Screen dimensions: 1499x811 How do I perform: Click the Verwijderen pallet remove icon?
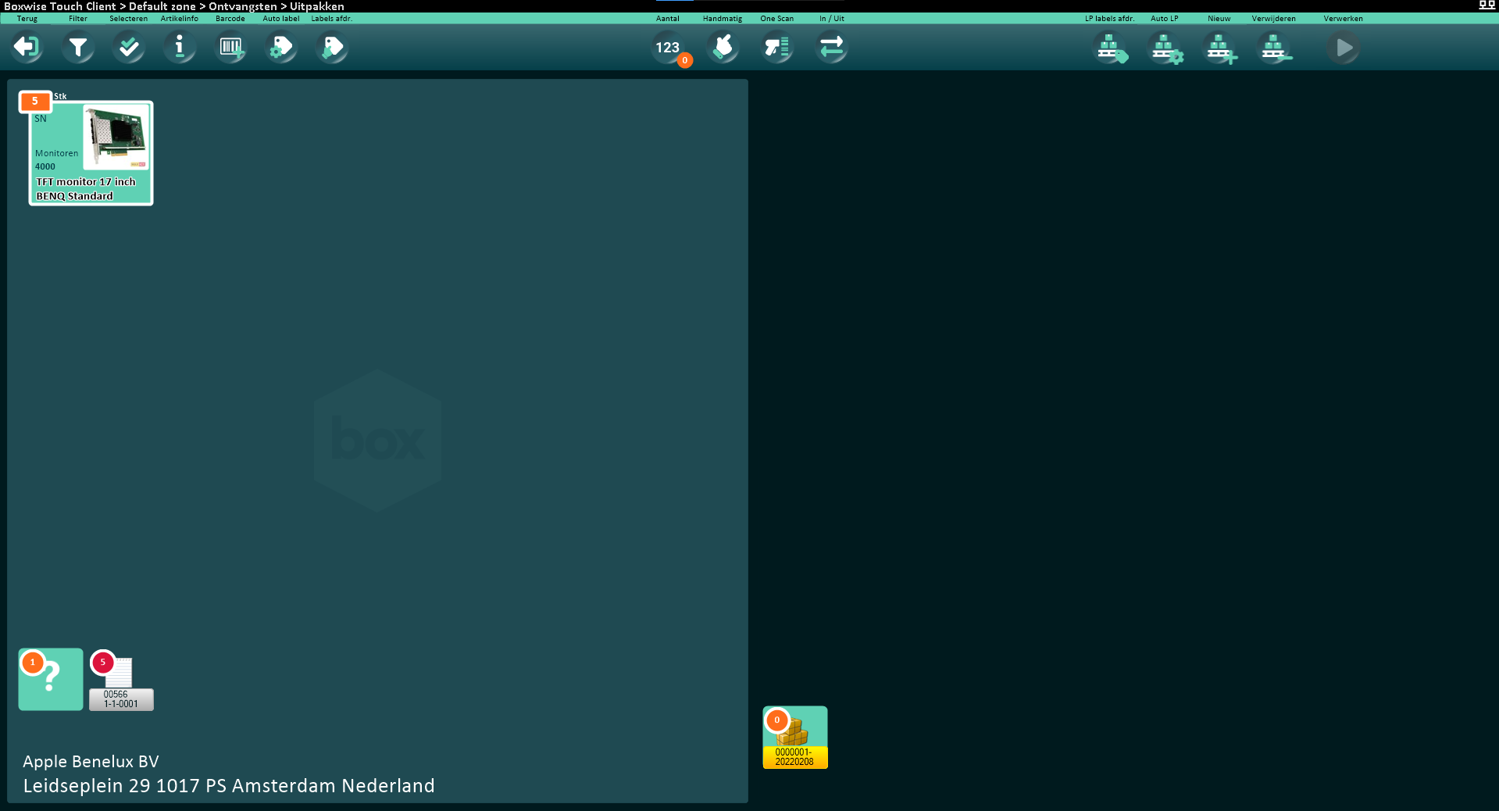tap(1274, 48)
